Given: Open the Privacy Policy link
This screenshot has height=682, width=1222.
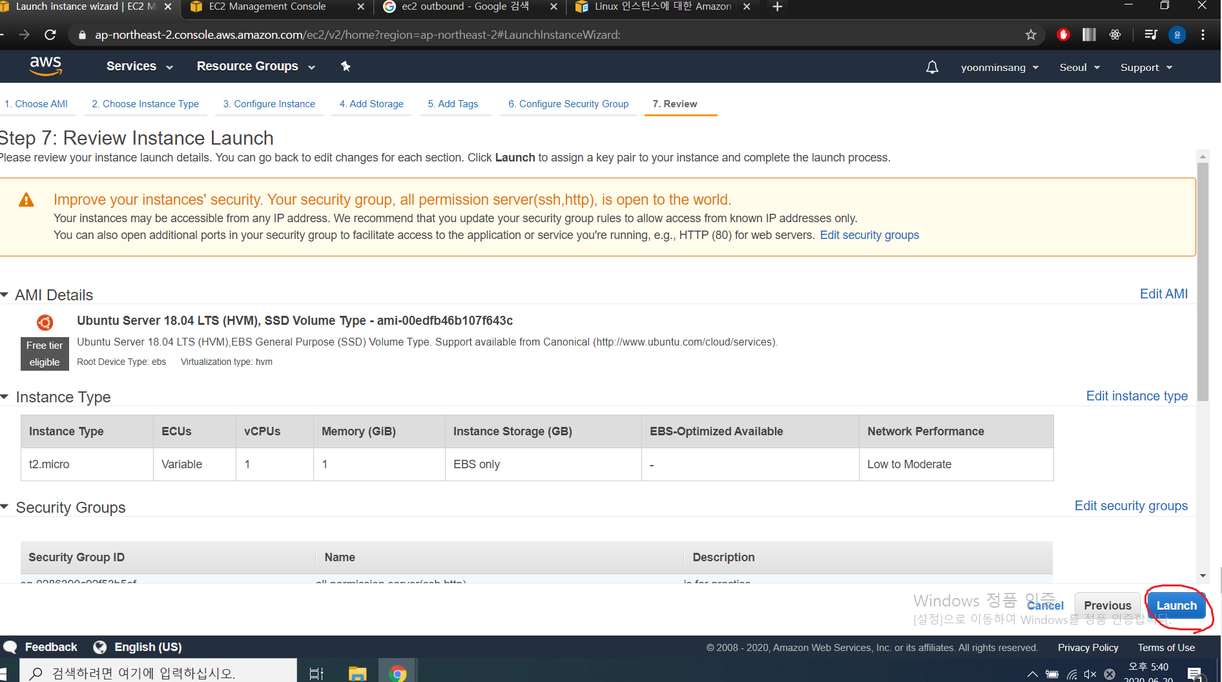Looking at the screenshot, I should [x=1088, y=647].
